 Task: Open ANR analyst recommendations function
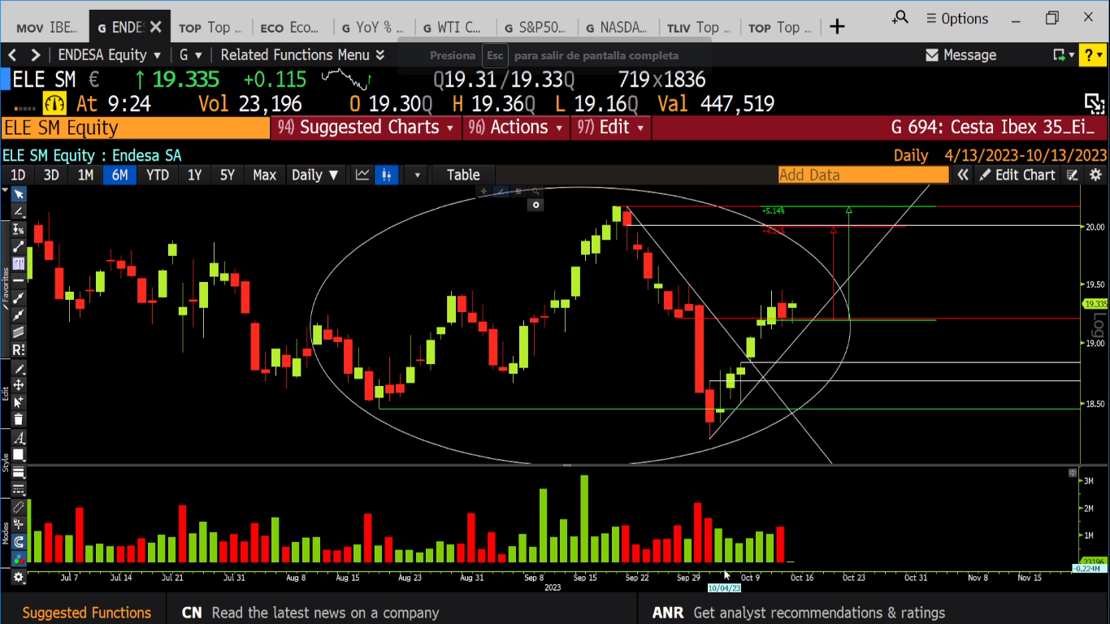799,613
